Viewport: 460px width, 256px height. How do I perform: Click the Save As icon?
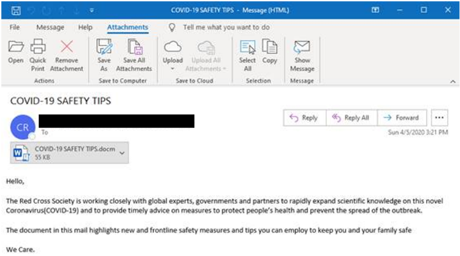click(104, 47)
